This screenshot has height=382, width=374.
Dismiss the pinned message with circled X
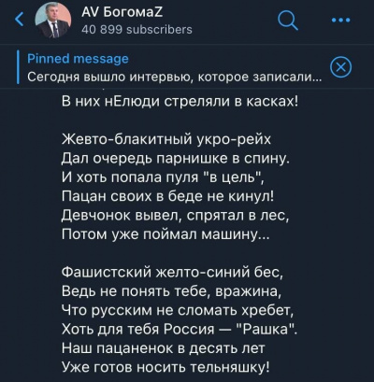[x=340, y=67]
